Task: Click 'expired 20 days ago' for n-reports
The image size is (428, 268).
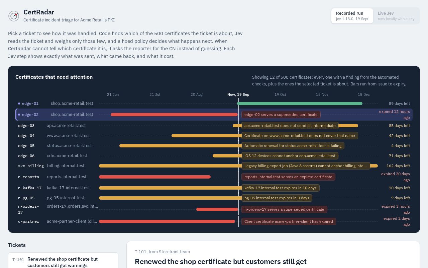Action: pyautogui.click(x=396, y=177)
